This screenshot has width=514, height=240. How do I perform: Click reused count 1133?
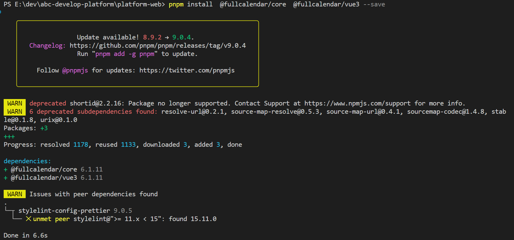click(x=128, y=145)
